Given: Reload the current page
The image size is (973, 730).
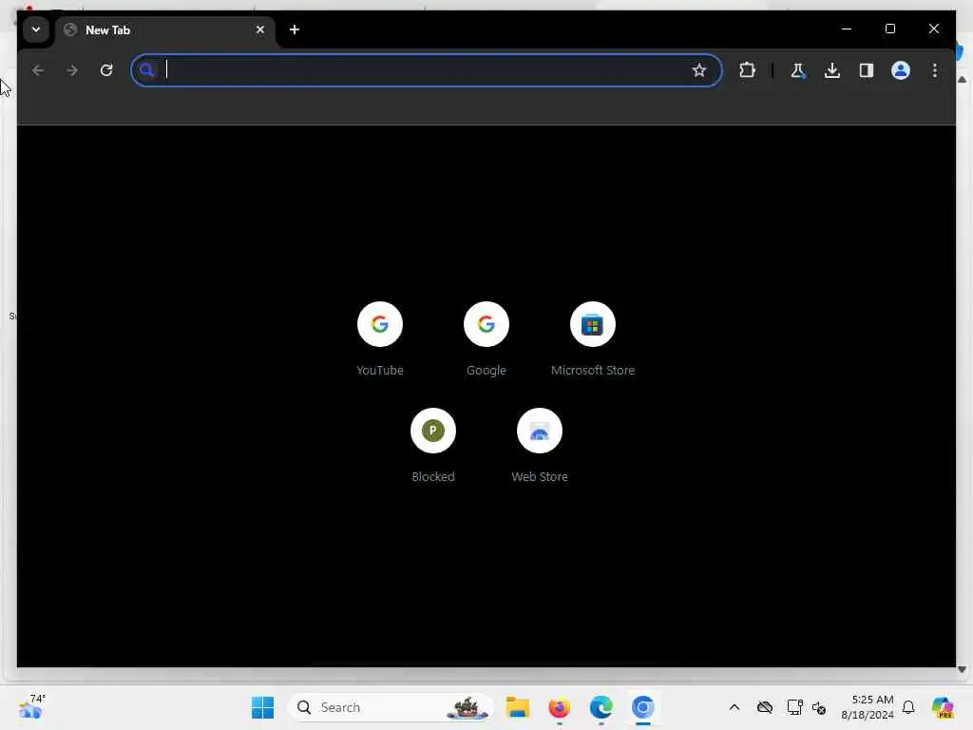Looking at the screenshot, I should (106, 70).
